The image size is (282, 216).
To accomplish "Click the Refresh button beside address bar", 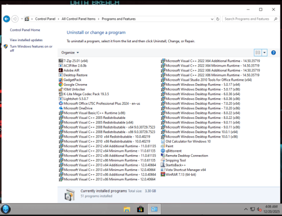I will click(x=218, y=19).
